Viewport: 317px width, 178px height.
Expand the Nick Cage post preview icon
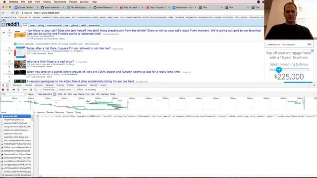coord(28,65)
